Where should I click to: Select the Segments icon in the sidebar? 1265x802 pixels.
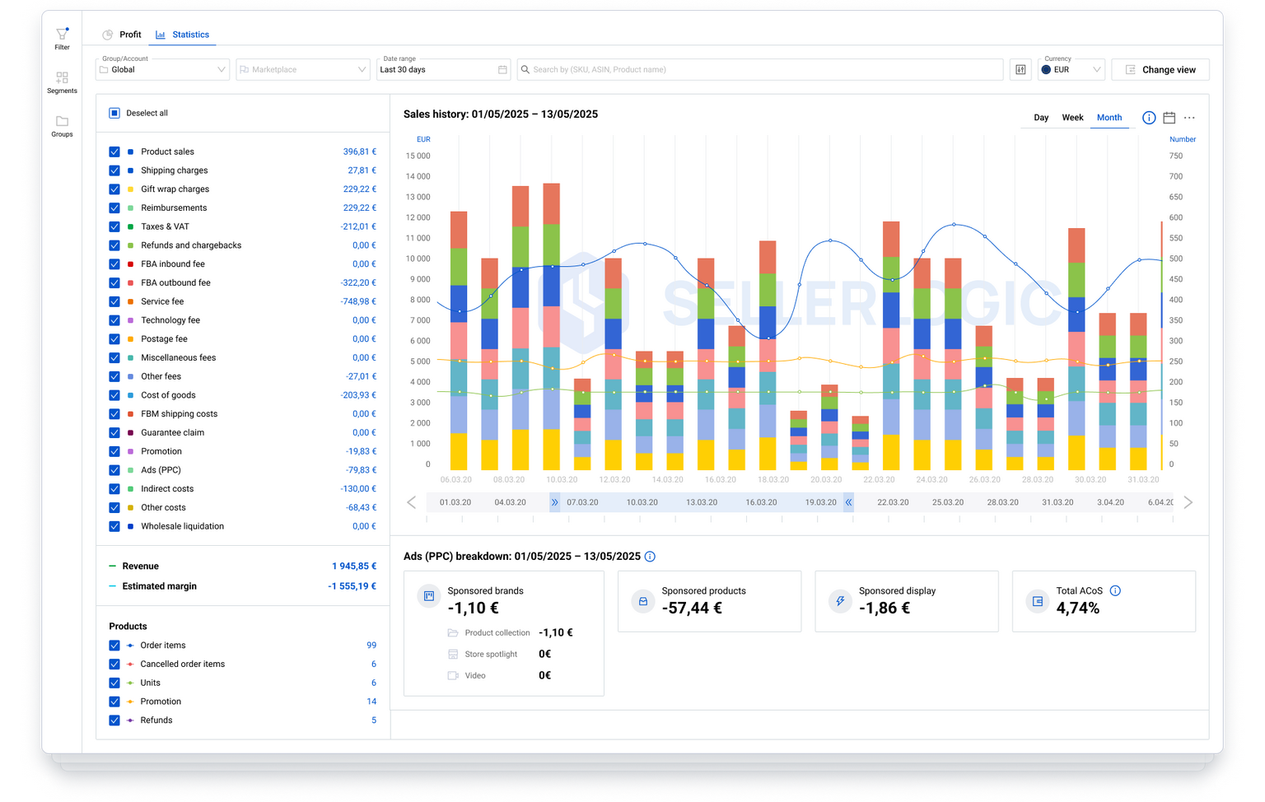tap(62, 81)
